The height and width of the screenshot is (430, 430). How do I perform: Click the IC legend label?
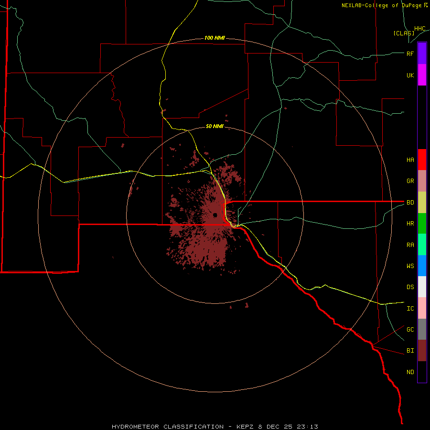(410, 308)
